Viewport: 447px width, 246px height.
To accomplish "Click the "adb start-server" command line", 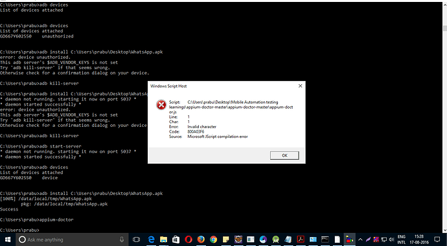I will click(40, 146).
